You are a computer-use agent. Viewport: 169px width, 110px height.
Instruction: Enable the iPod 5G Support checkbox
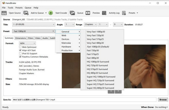tap(20, 53)
